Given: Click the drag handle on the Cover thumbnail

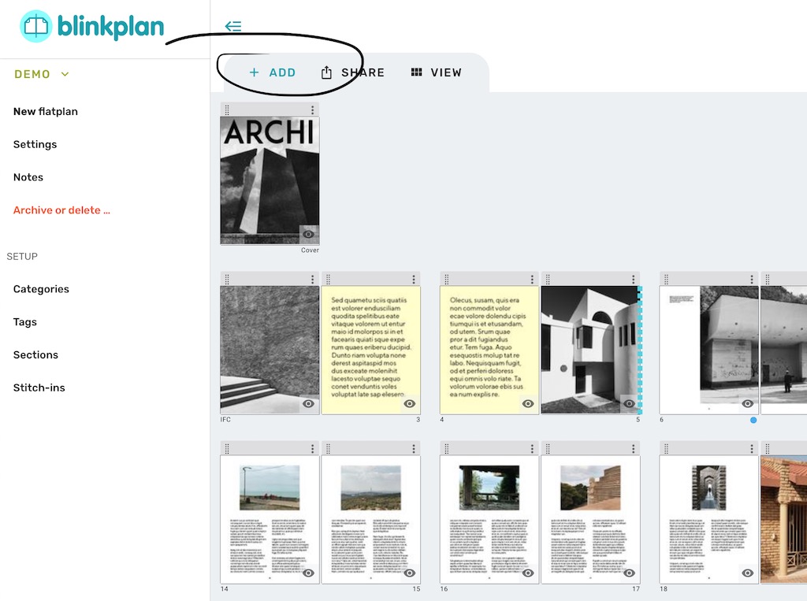Looking at the screenshot, I should [228, 110].
